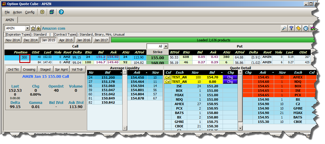Toggle the Nov 2014 expiration button
The image size is (325, 144).
[x=13, y=40]
